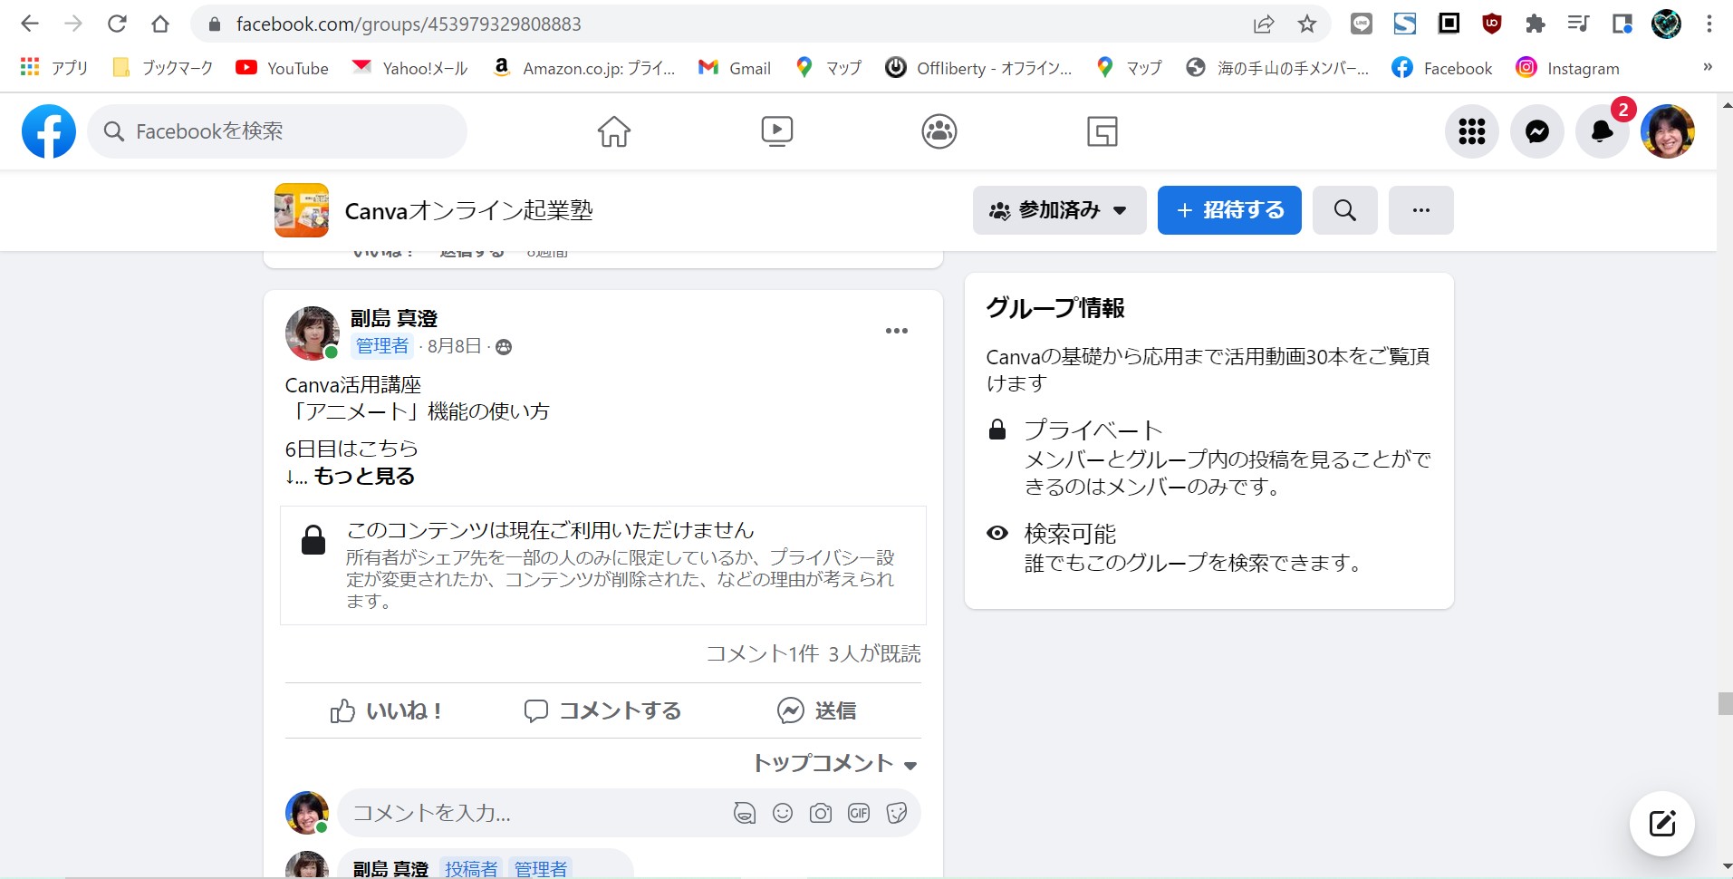Open group more options ellipsis button
This screenshot has width=1733, height=879.
coord(1421,210)
